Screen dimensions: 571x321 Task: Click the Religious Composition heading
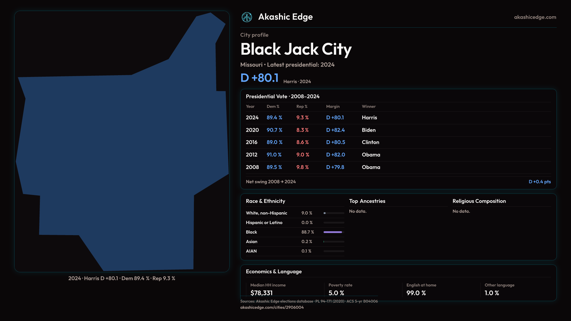click(479, 201)
